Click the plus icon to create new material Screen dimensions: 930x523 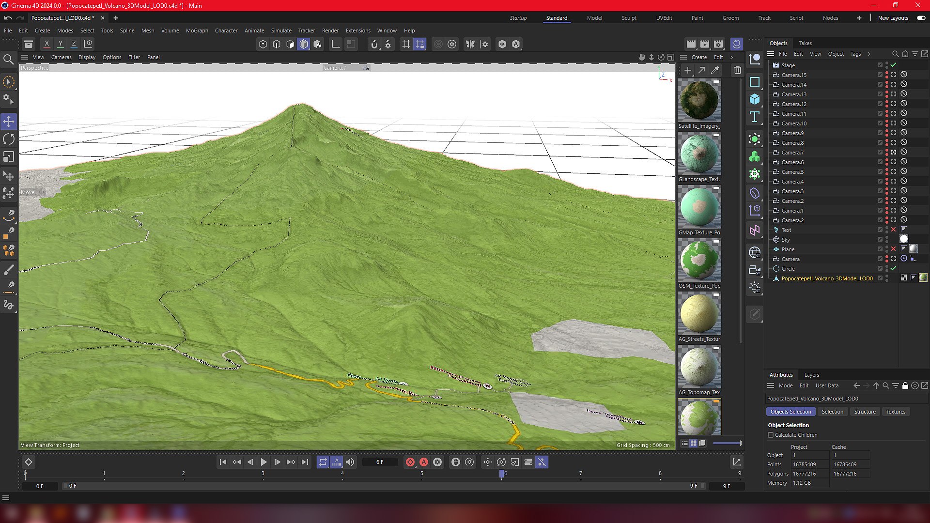point(687,70)
